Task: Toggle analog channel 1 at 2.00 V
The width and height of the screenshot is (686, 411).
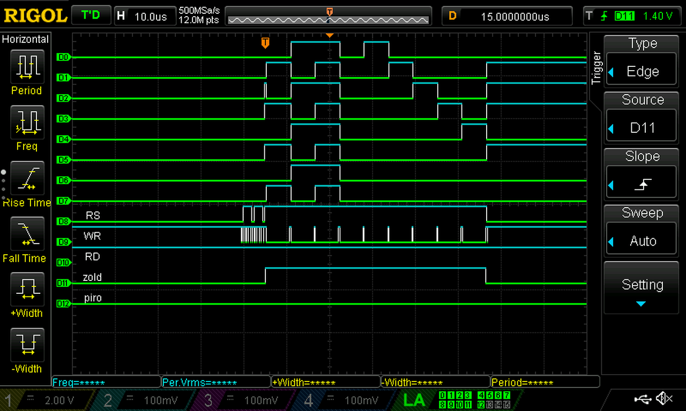Action: point(48,400)
